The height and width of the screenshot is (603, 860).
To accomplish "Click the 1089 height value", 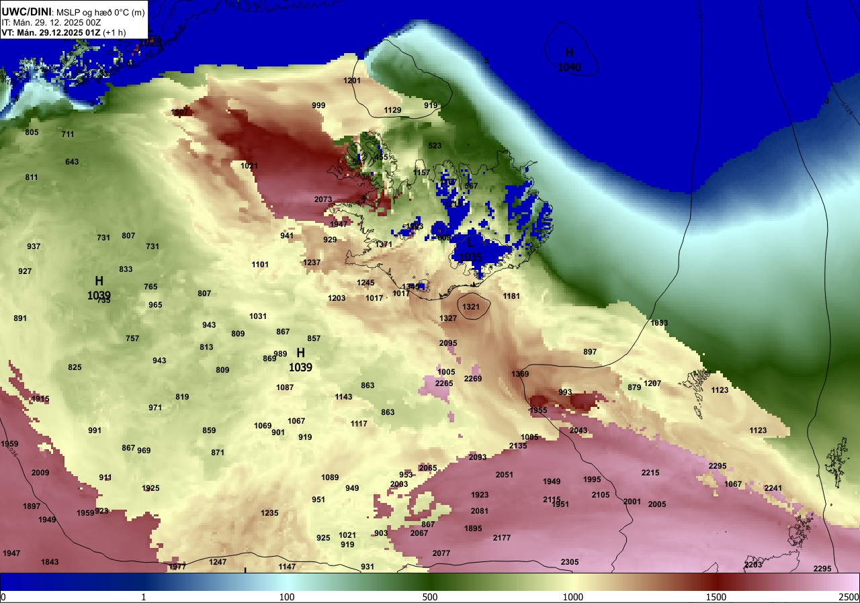I will click(330, 477).
